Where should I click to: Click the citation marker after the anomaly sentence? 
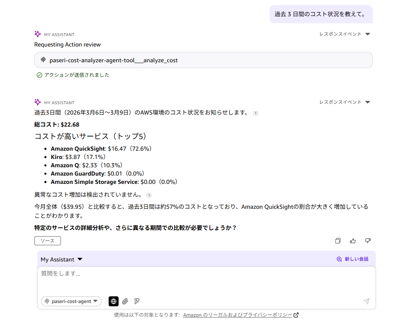click(149, 195)
